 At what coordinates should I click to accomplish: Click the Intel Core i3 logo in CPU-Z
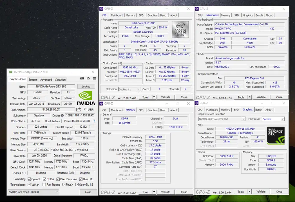coord(180,29)
